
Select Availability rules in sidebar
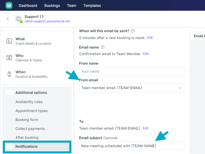[29, 102]
